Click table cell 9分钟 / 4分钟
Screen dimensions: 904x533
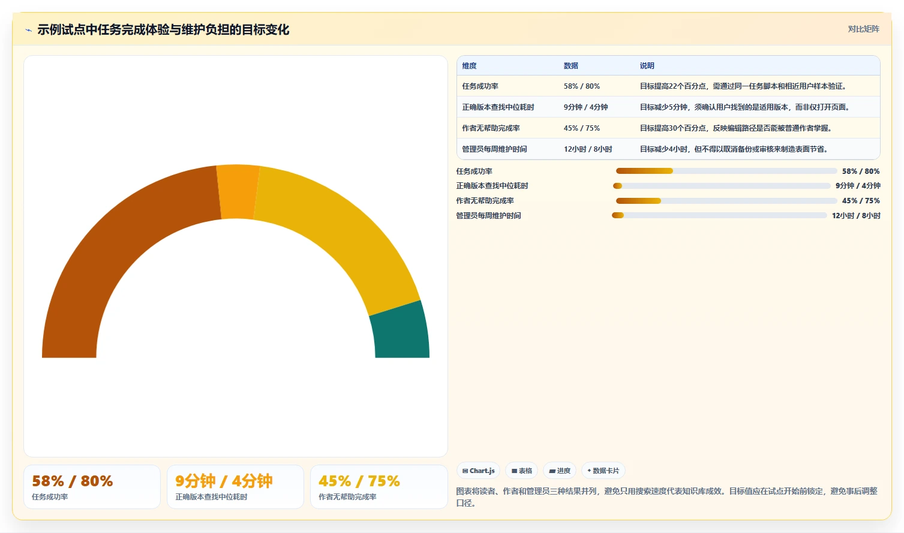pos(585,107)
